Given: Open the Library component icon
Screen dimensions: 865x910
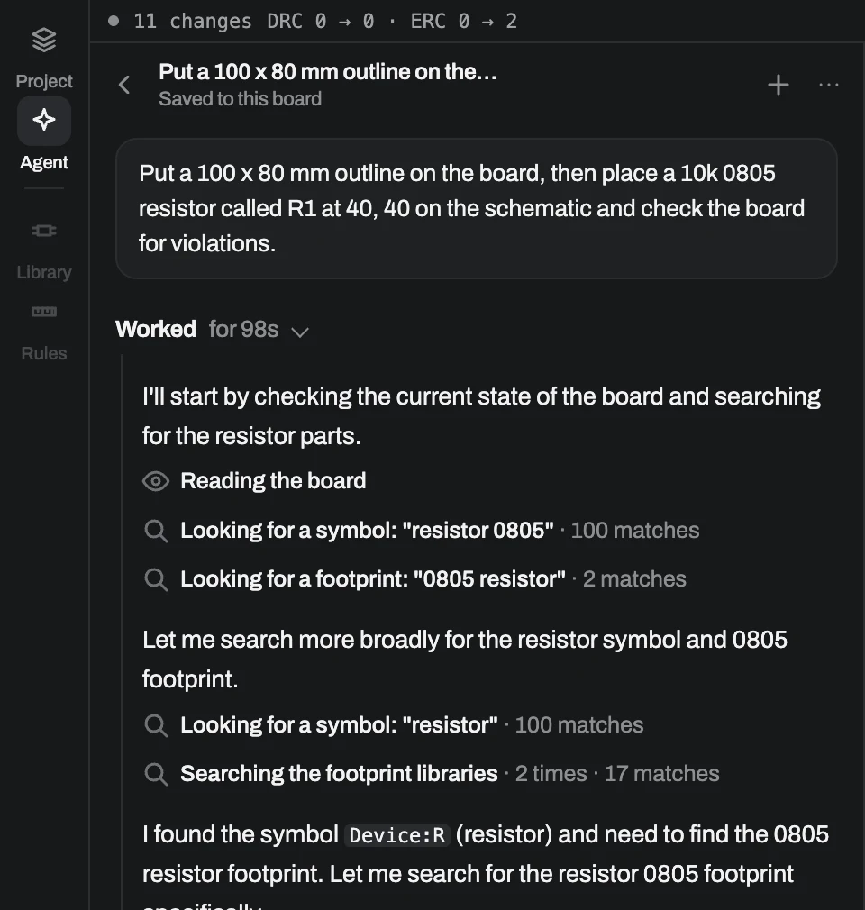Looking at the screenshot, I should (44, 231).
